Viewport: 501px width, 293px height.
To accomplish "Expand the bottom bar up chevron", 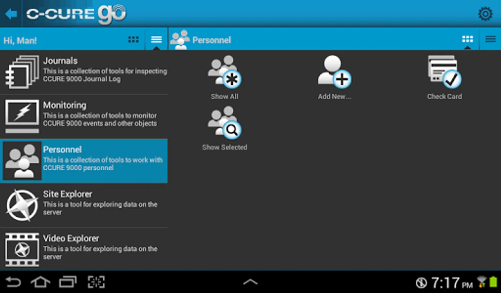I will click(250, 282).
